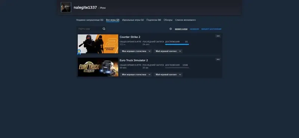Click the Euro Truck Simulator 2 achievements progress bar
The height and width of the screenshot is (138, 299).
(x=177, y=68)
